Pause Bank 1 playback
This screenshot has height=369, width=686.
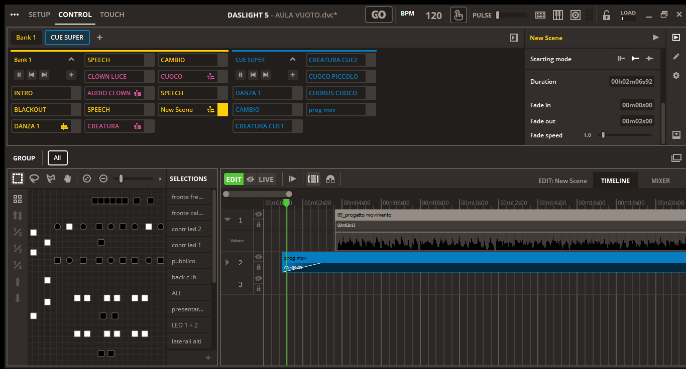19,75
